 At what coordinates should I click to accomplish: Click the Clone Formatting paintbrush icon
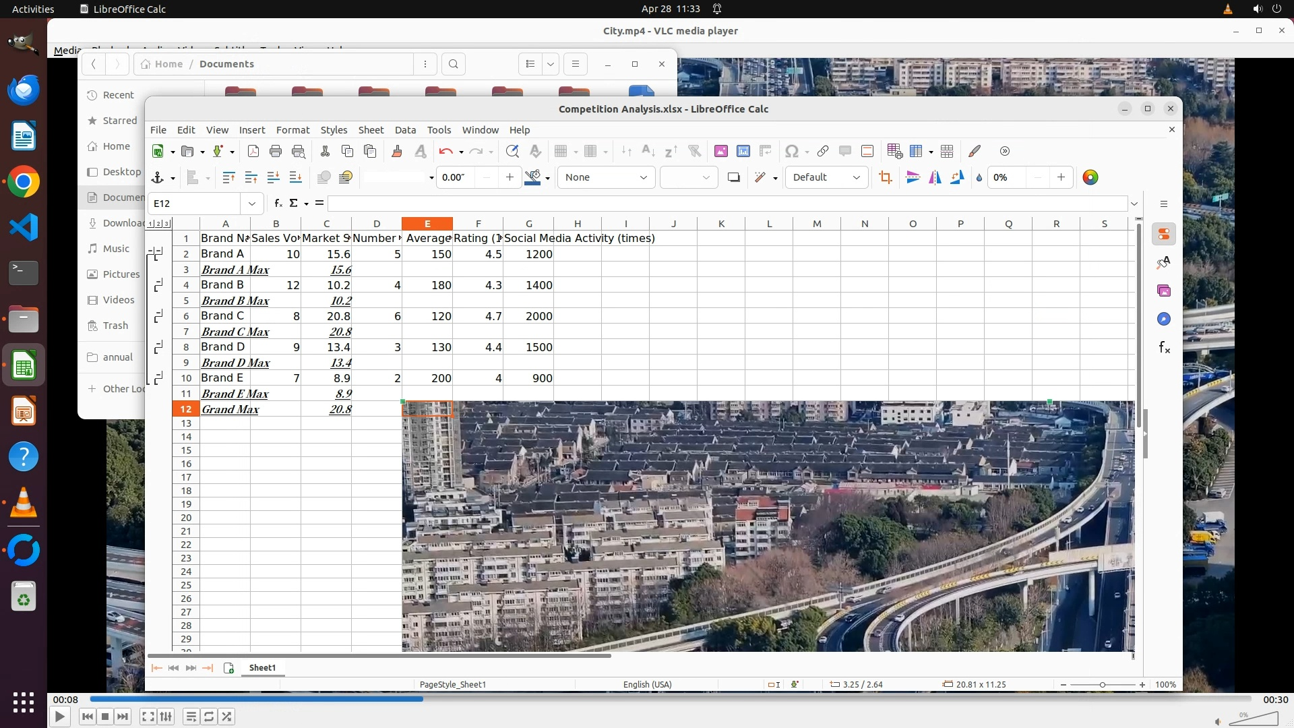tap(396, 151)
